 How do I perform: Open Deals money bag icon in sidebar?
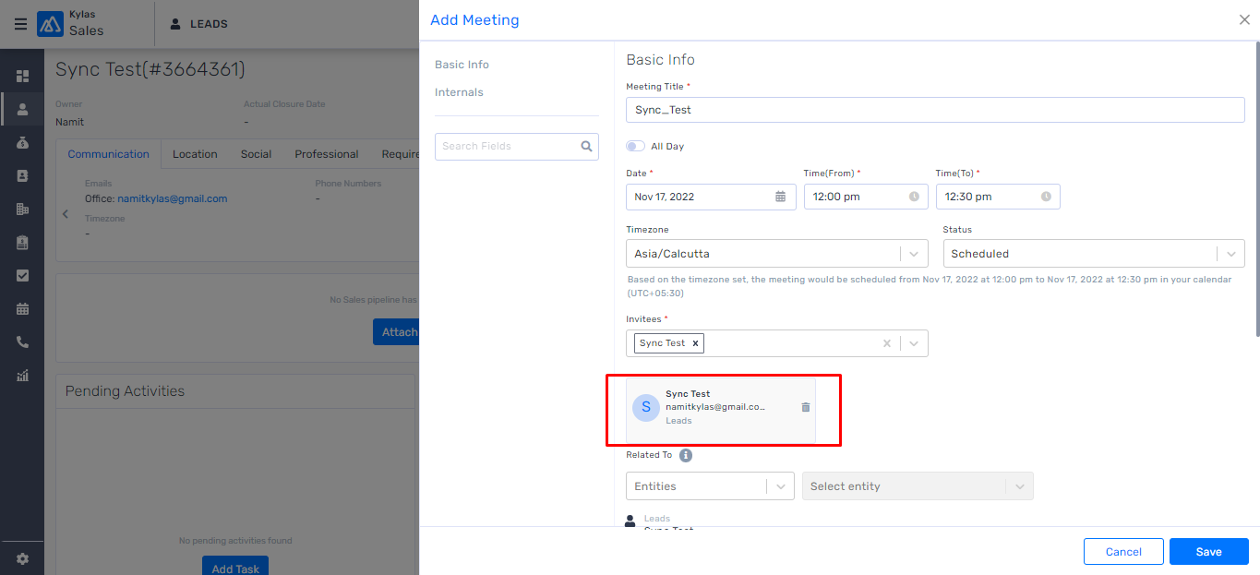point(22,142)
